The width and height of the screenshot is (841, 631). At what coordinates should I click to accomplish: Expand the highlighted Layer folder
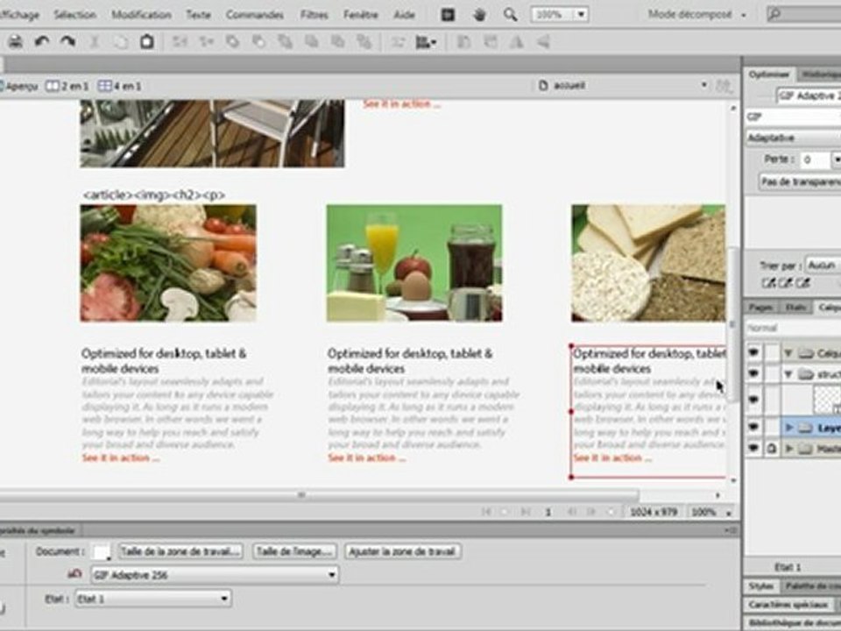click(788, 428)
